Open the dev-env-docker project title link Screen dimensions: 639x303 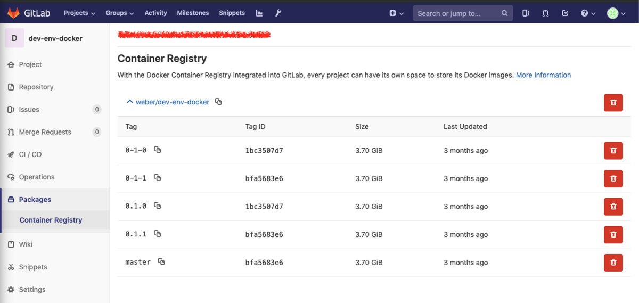coord(55,38)
